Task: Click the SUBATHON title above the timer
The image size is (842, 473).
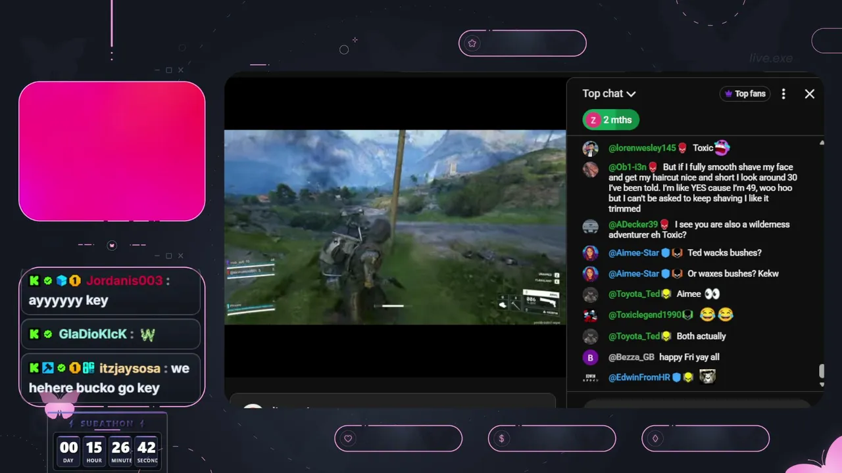Action: coord(107,424)
